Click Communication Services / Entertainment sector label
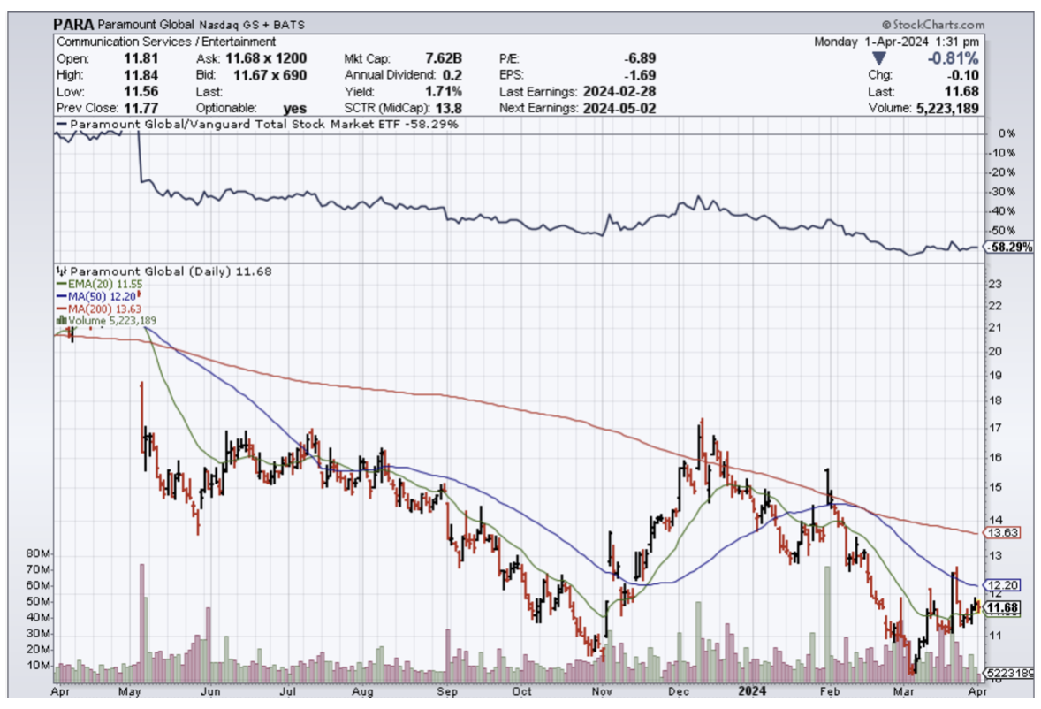 pyautogui.click(x=166, y=42)
